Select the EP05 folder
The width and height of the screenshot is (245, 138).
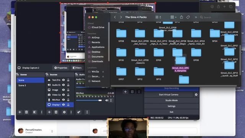[x=158, y=53]
